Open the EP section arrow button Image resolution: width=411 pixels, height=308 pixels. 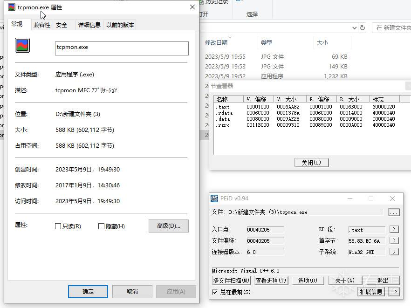(x=394, y=229)
